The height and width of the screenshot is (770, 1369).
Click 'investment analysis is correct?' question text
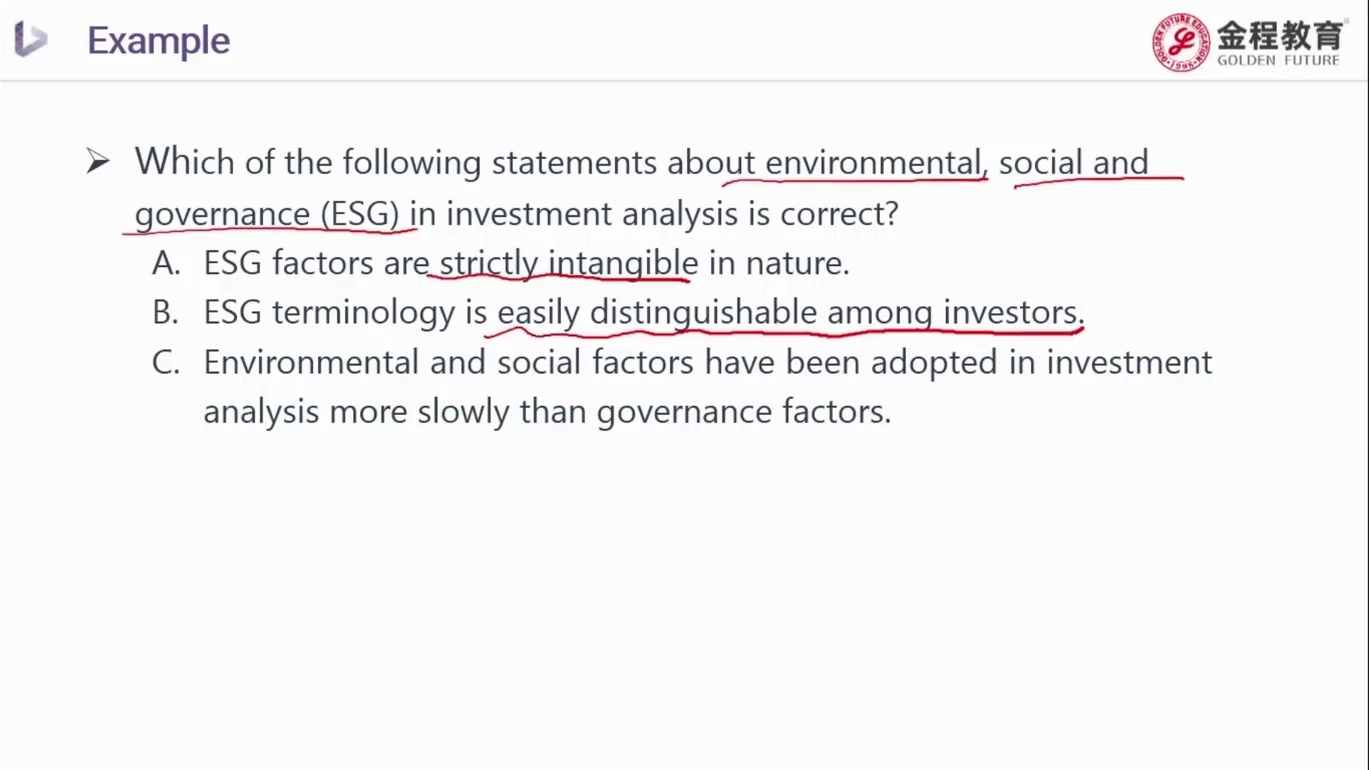pos(672,214)
